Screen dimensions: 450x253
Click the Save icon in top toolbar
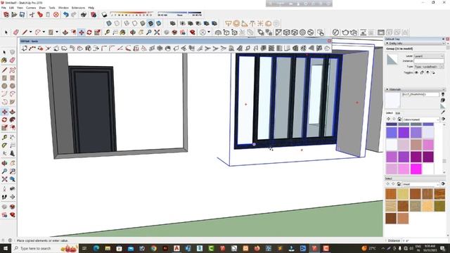(x=22, y=15)
